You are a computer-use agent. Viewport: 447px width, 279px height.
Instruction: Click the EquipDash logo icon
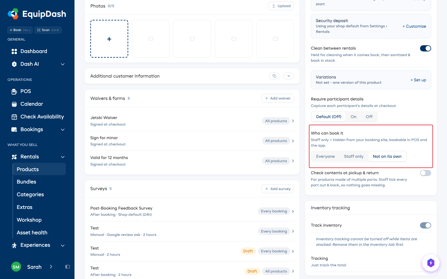[13, 14]
